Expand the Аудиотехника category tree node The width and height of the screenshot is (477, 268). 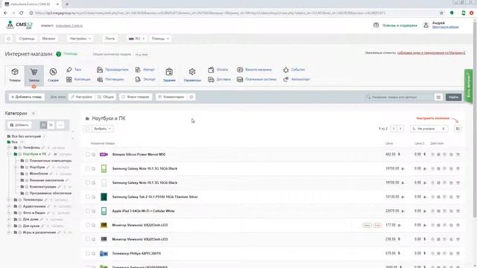[x=9, y=206]
